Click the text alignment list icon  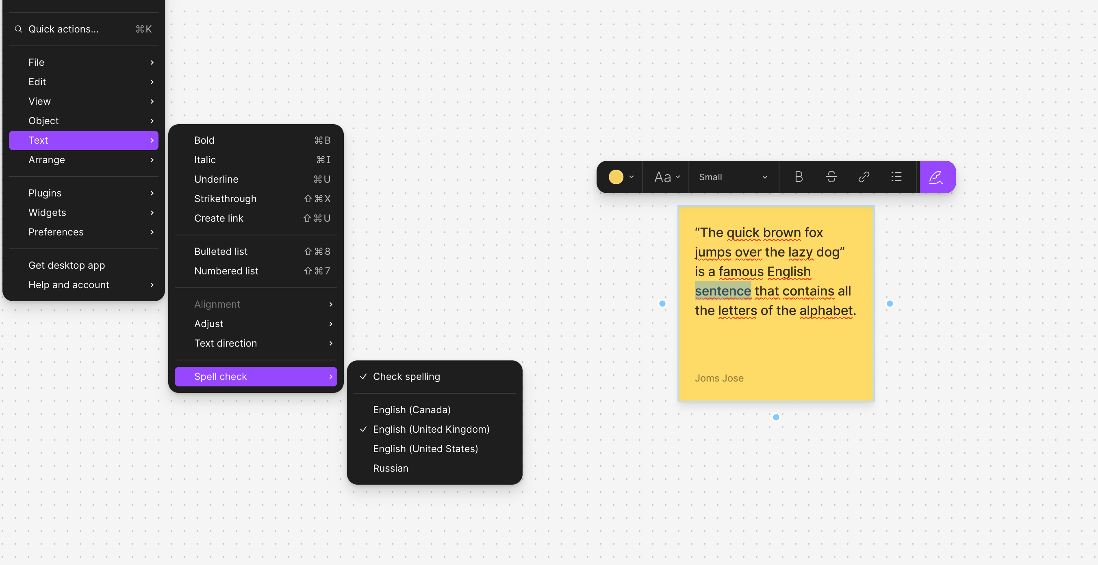[x=897, y=177]
